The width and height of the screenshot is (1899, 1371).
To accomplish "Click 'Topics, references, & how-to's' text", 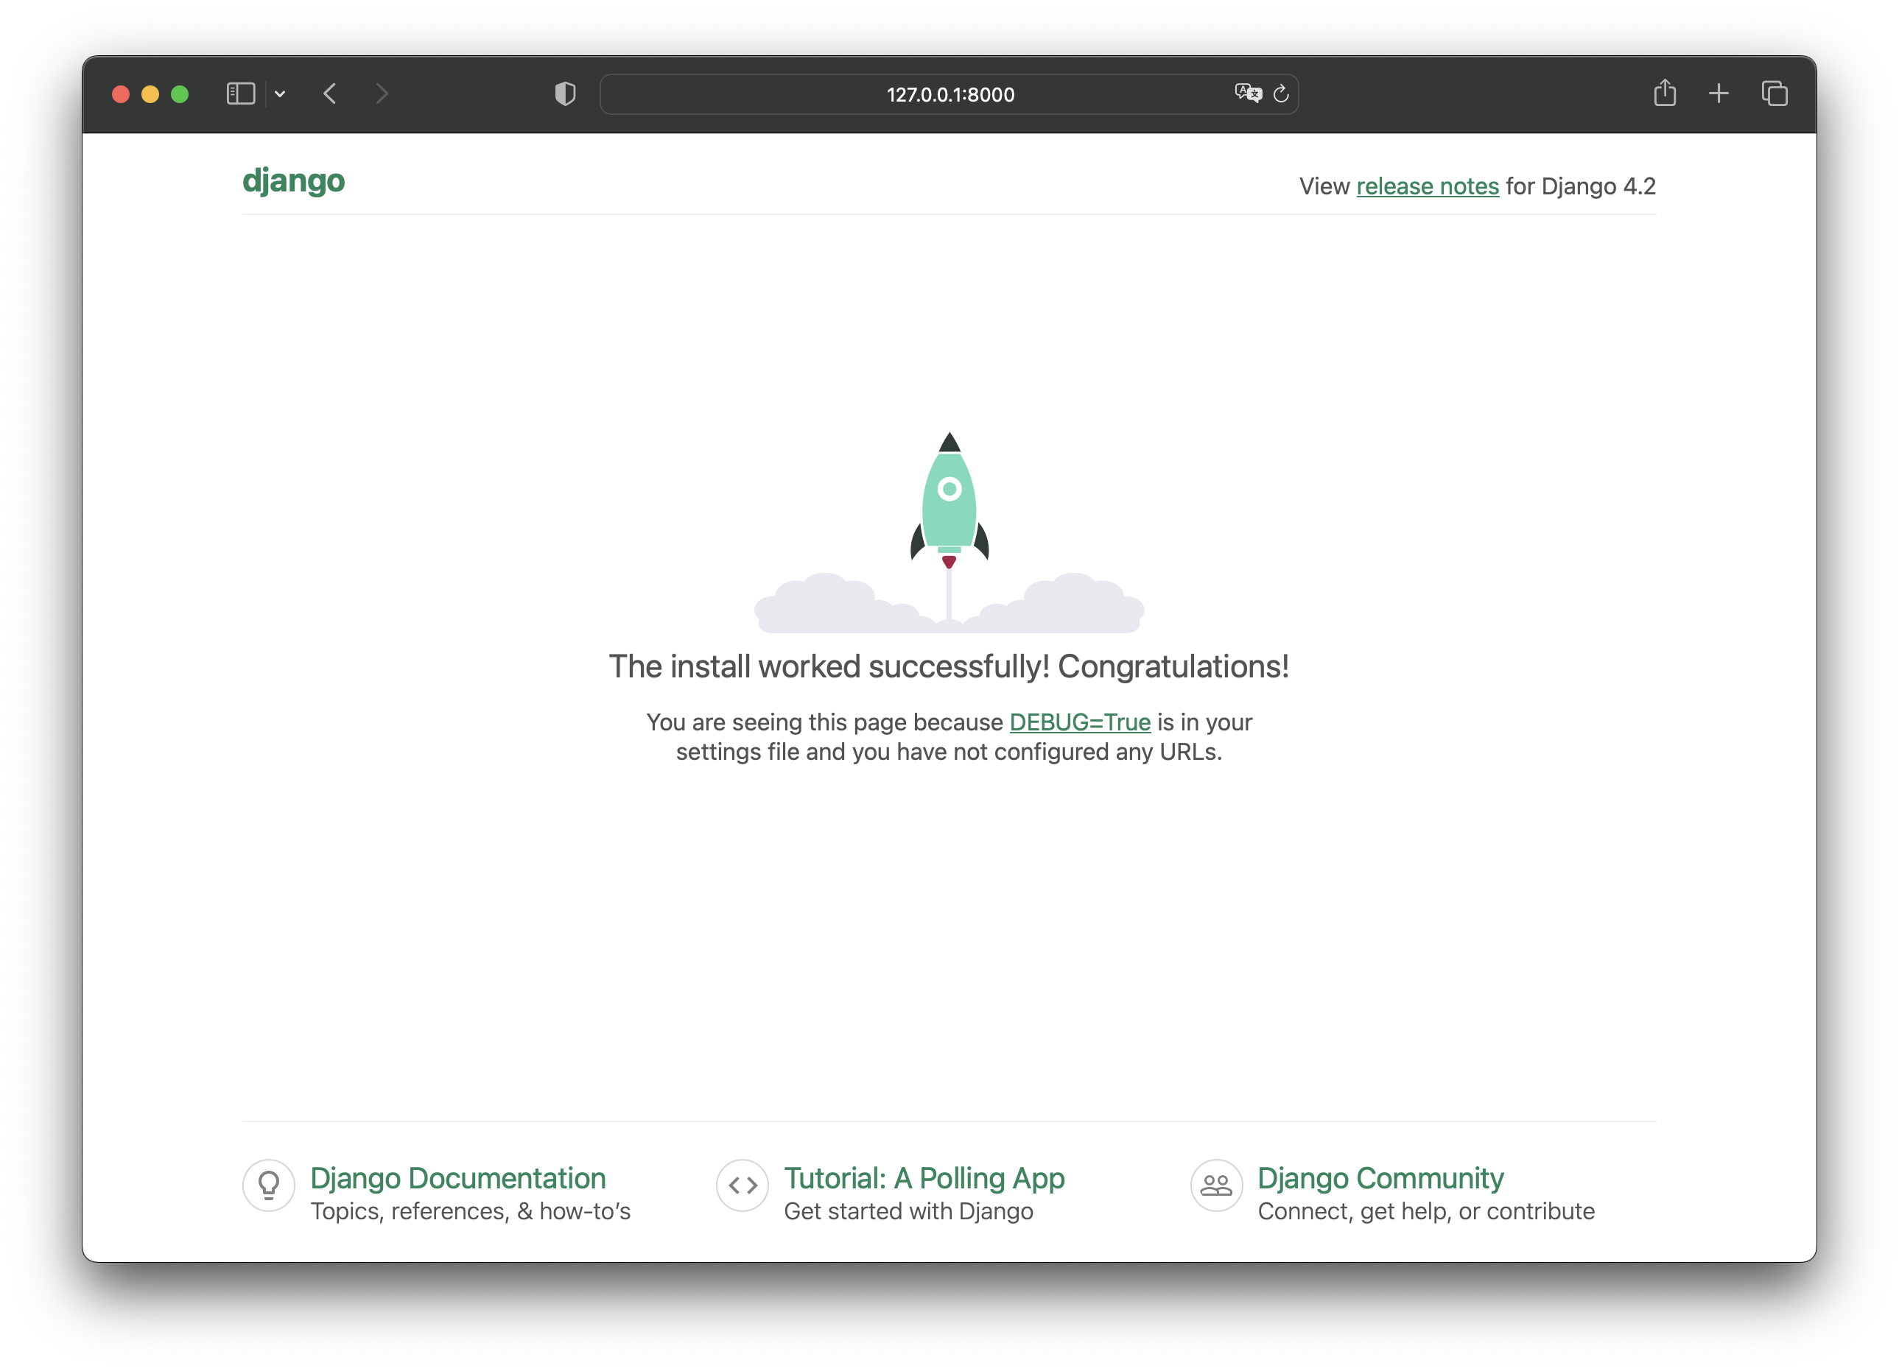I will (x=471, y=1211).
